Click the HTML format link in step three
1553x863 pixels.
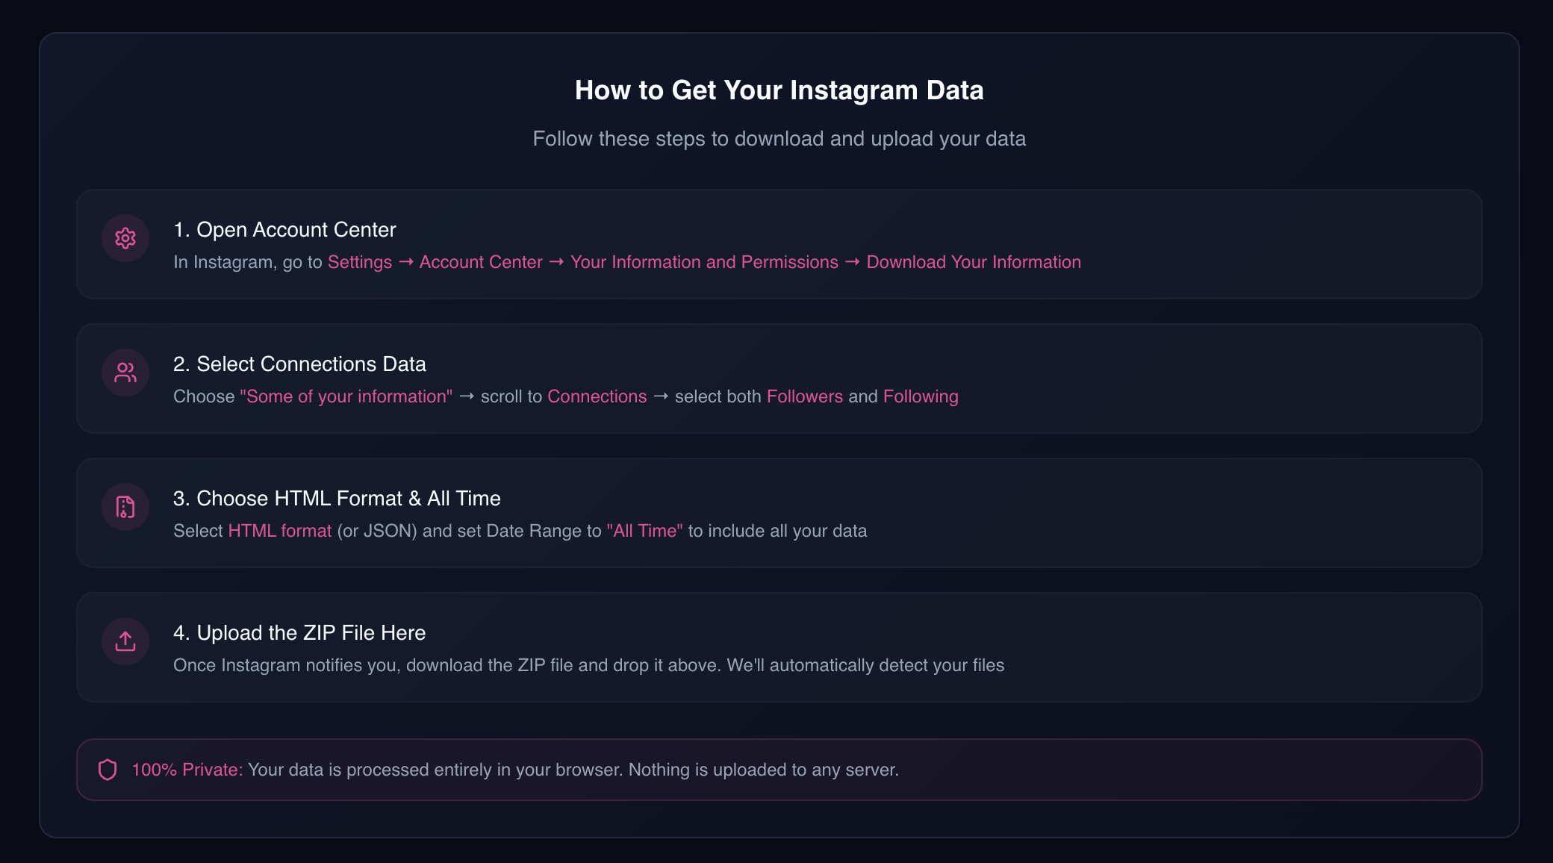pyautogui.click(x=279, y=531)
